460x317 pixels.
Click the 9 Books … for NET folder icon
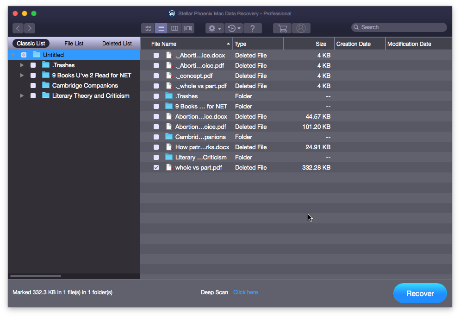pos(169,106)
